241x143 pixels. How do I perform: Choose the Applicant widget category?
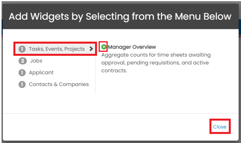click(41, 73)
